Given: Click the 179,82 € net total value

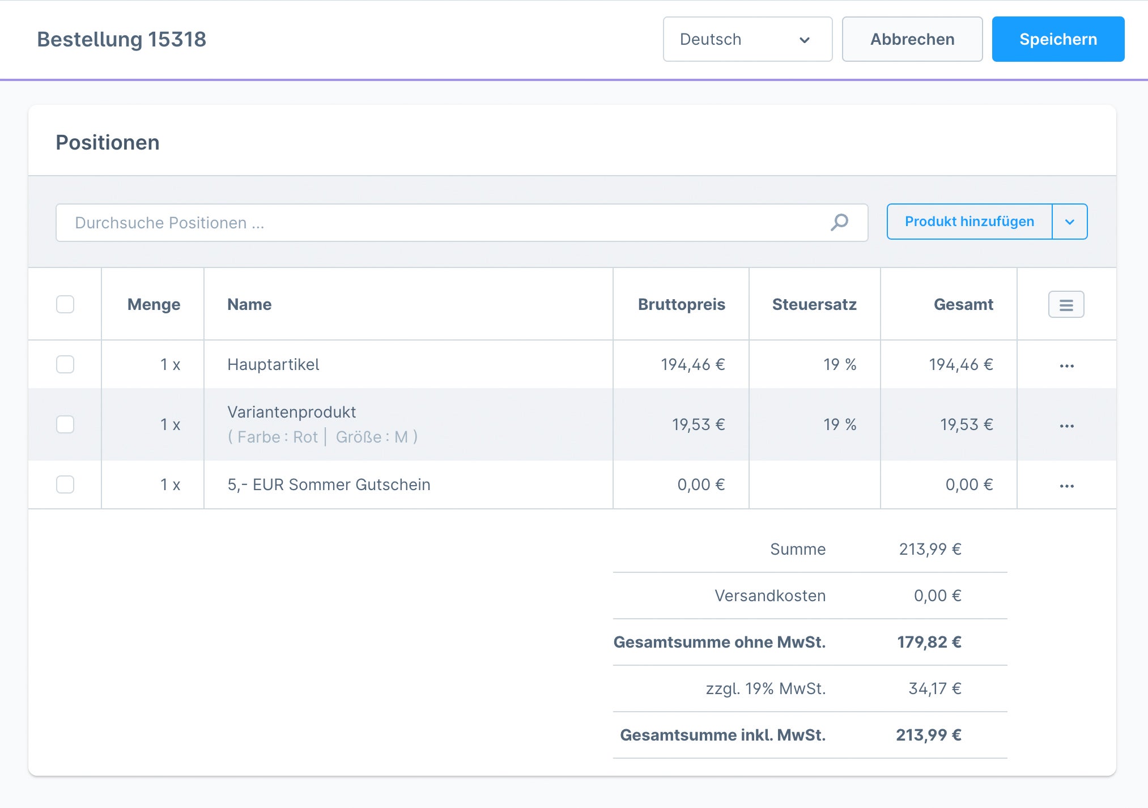Looking at the screenshot, I should [929, 642].
